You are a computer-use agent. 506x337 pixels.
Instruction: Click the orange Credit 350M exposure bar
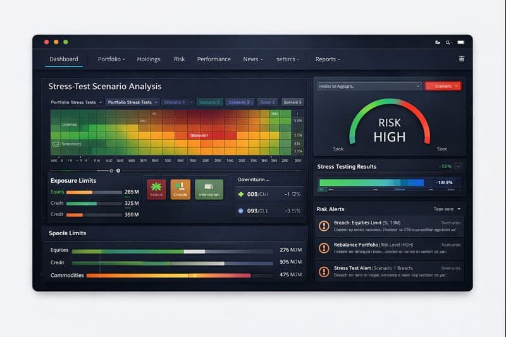coord(94,215)
